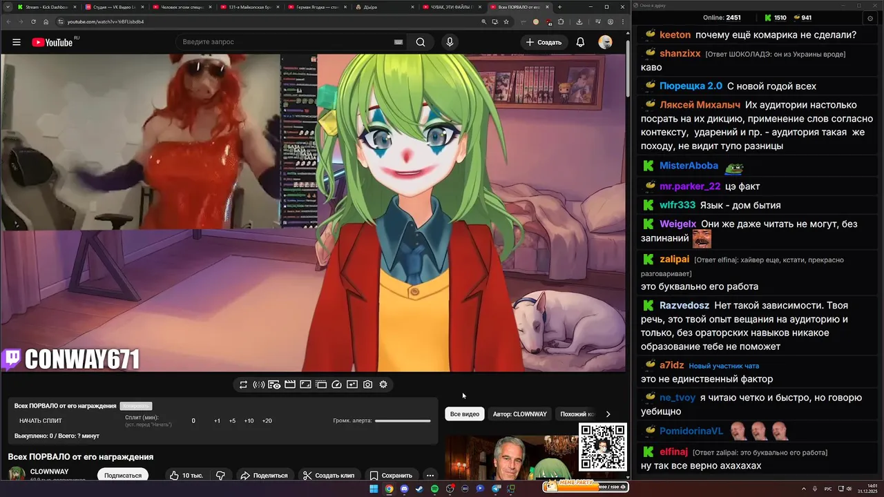Open the YouTube hamburger guide menu
Image resolution: width=884 pixels, height=497 pixels.
tap(17, 42)
